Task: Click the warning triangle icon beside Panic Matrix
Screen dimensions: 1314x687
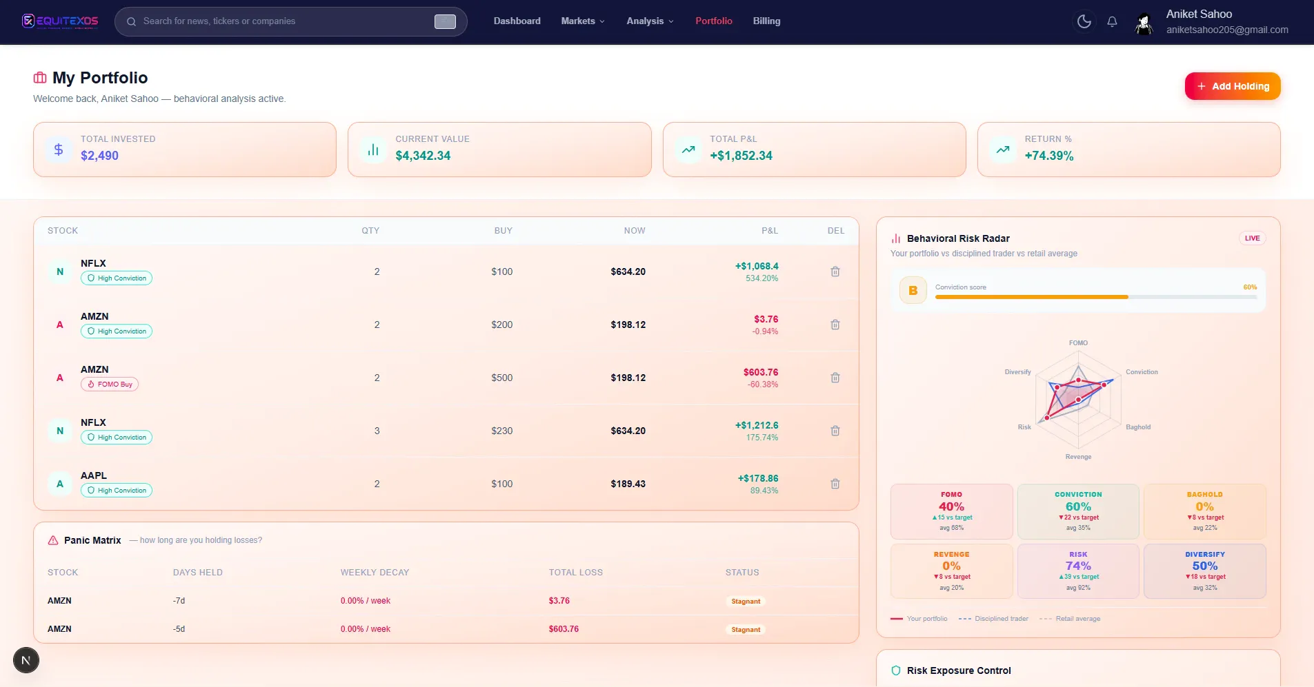Action: pyautogui.click(x=53, y=540)
